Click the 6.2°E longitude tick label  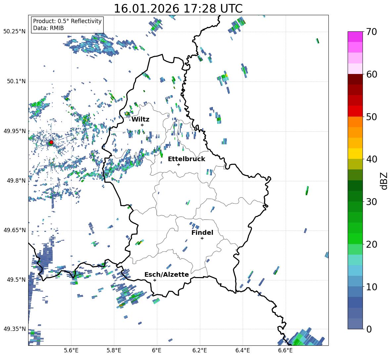tap(200, 350)
